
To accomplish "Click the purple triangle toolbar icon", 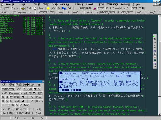I will 95,8.
